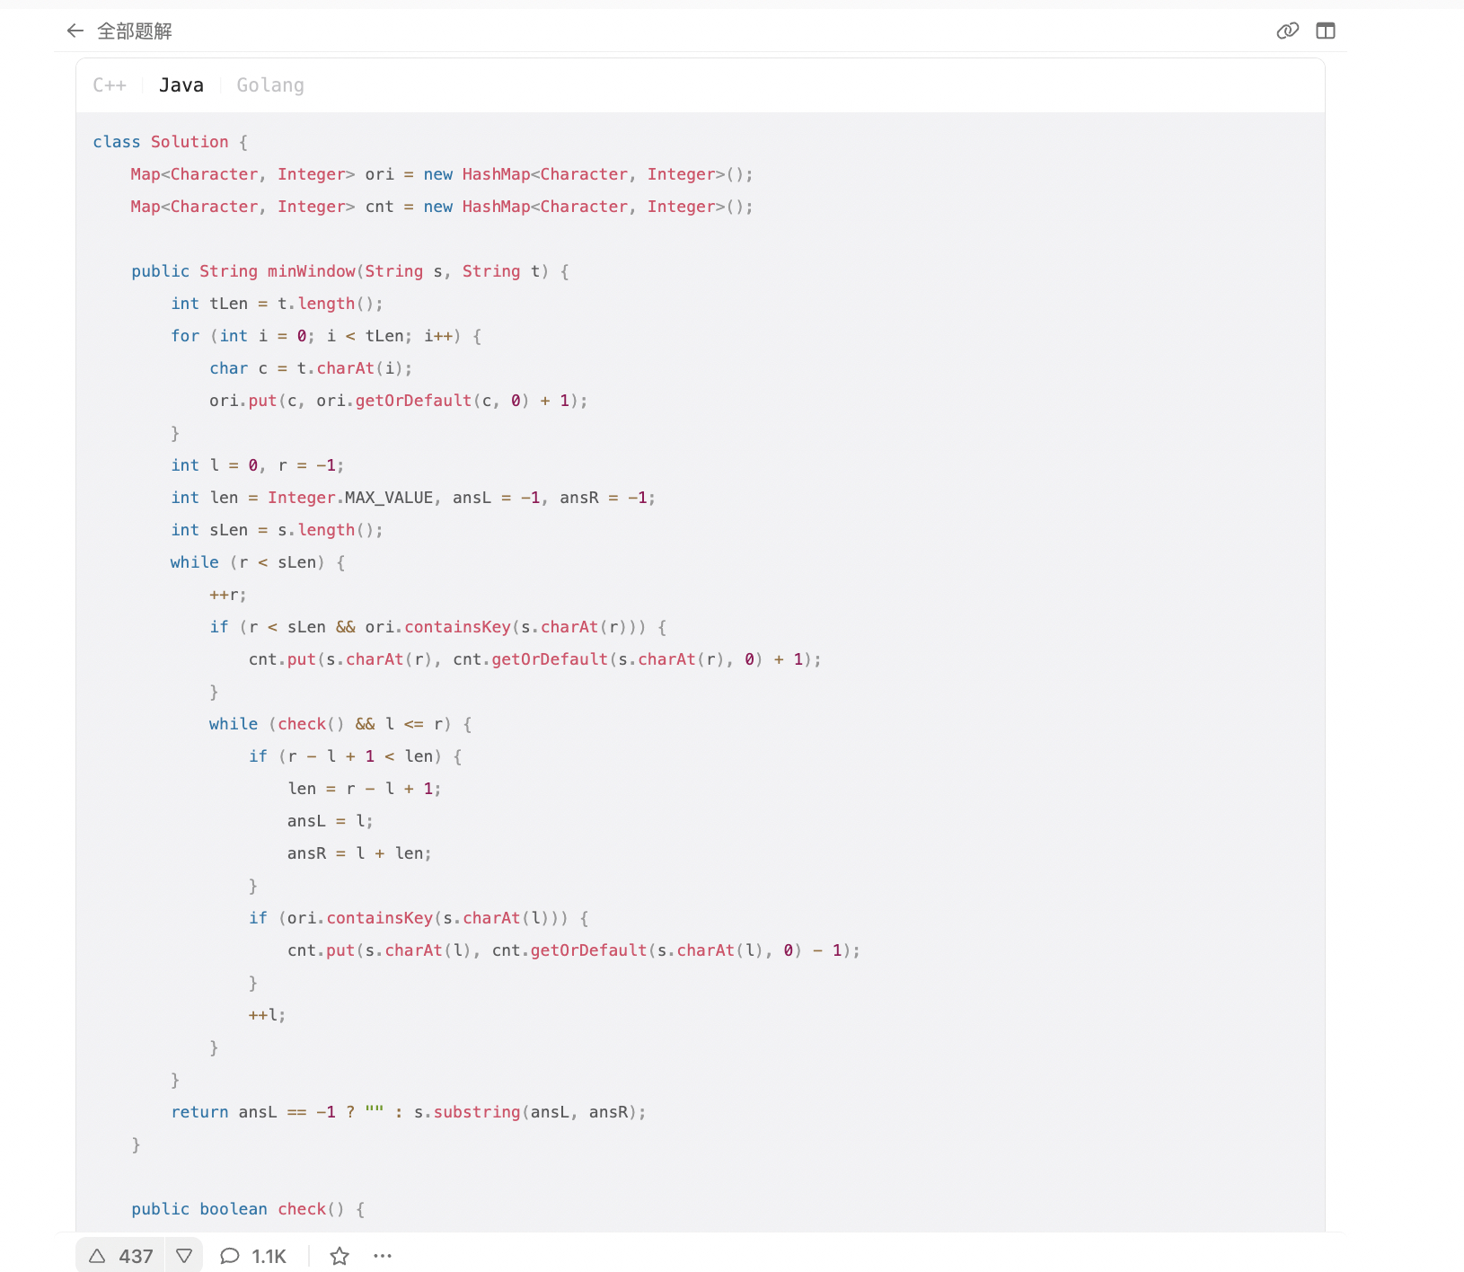Click the 'ansR = l + len;' line
This screenshot has height=1272, width=1464.
pyautogui.click(x=359, y=853)
